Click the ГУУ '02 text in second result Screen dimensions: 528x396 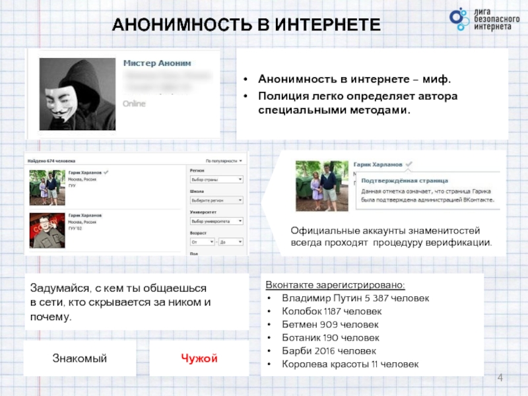[x=75, y=228]
